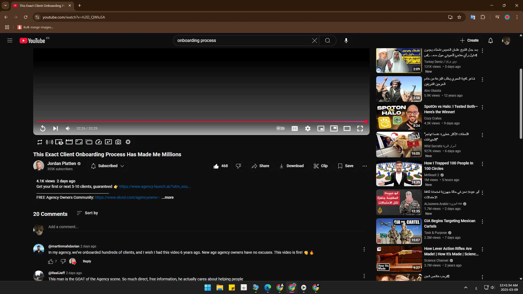Enable miniplayer mode
The image size is (523, 294).
click(321, 128)
